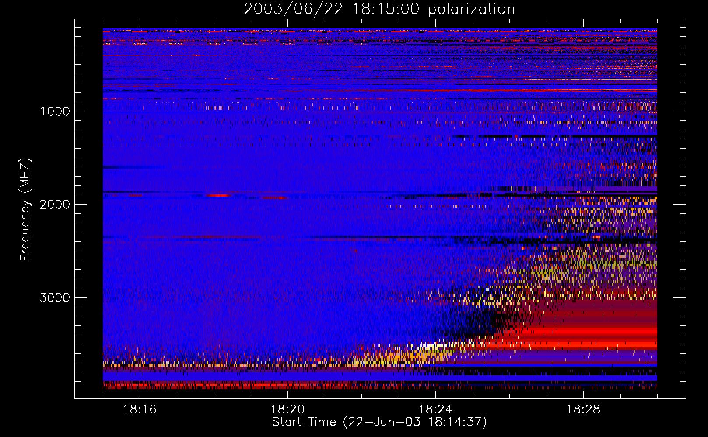Image resolution: width=708 pixels, height=437 pixels.
Task: Click the 1000 frequency tick label
Action: point(55,111)
